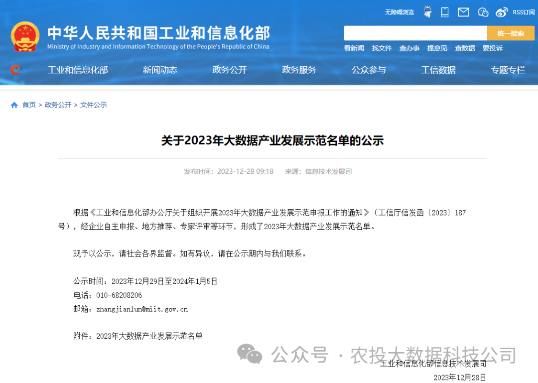Open the Weibo icon in header
This screenshot has width=538, height=383.
(x=502, y=12)
